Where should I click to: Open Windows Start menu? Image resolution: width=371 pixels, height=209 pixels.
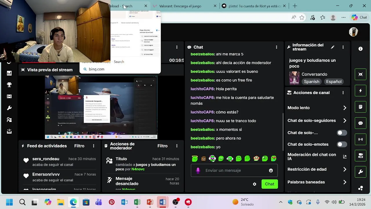pyautogui.click(x=9, y=202)
